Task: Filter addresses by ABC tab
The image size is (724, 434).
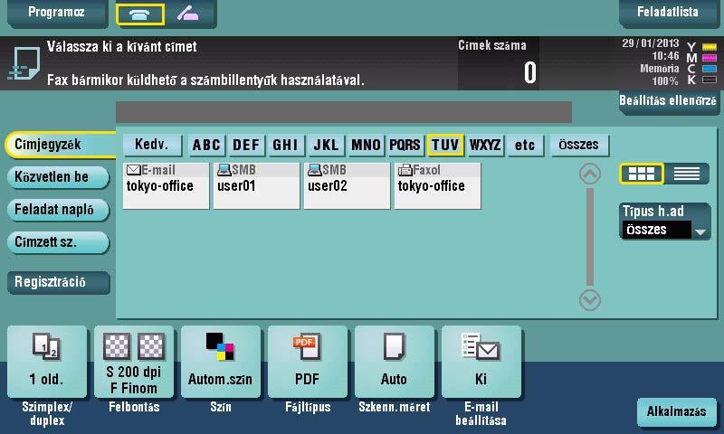Action: (x=206, y=145)
